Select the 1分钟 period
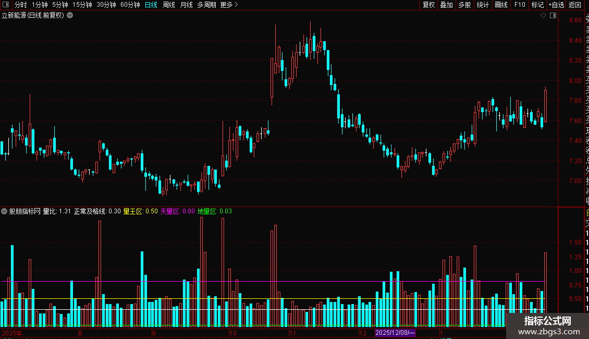This screenshot has width=589, height=339. [40, 5]
